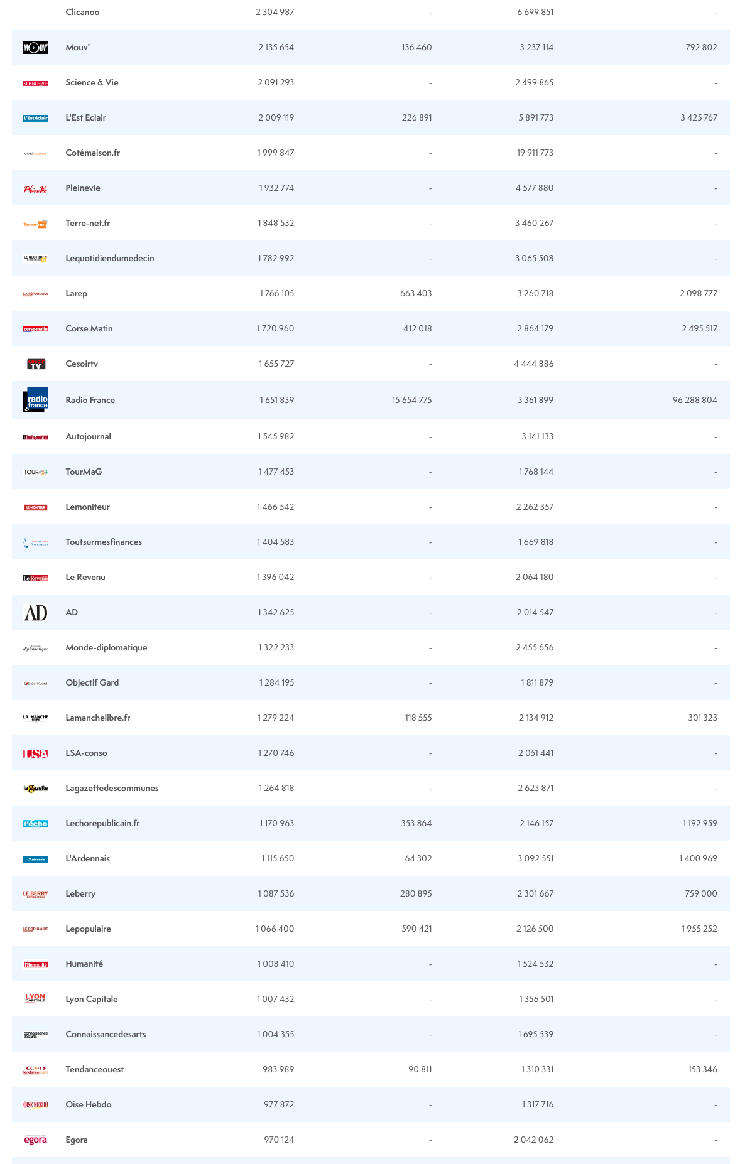This screenshot has width=740, height=1164.
Task: Click the AD magazine logo
Action: (x=36, y=613)
